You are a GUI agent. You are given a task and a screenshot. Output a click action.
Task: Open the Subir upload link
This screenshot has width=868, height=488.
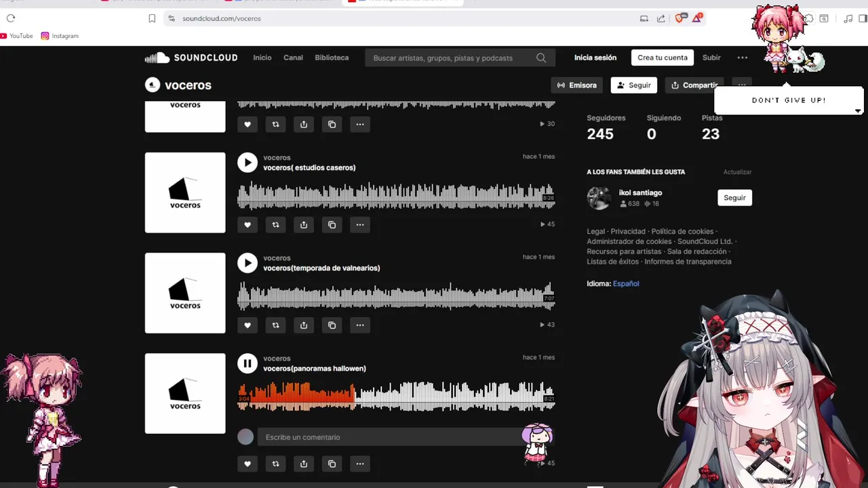[x=711, y=58]
